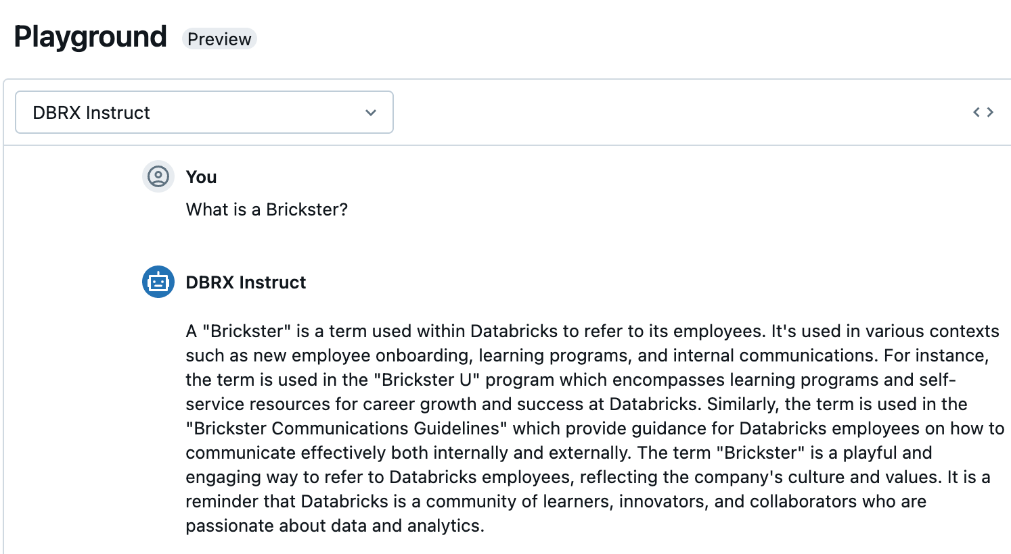Image resolution: width=1011 pixels, height=554 pixels.
Task: Click the "Brickster U" program name
Action: click(426, 380)
